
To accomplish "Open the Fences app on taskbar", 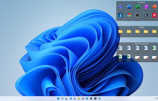I will pos(95,98).
